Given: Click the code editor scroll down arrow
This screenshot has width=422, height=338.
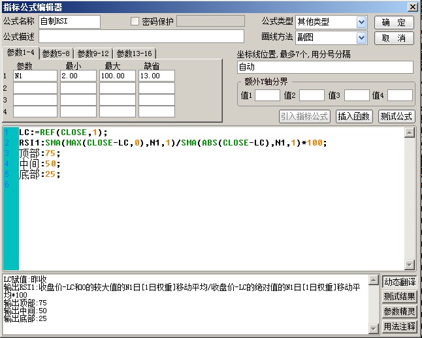Looking at the screenshot, I should pos(410,264).
